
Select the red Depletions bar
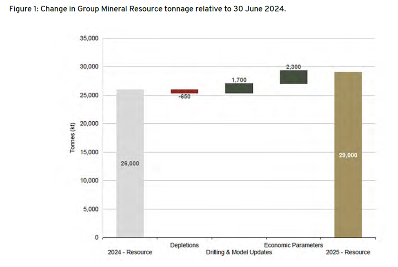184,91
